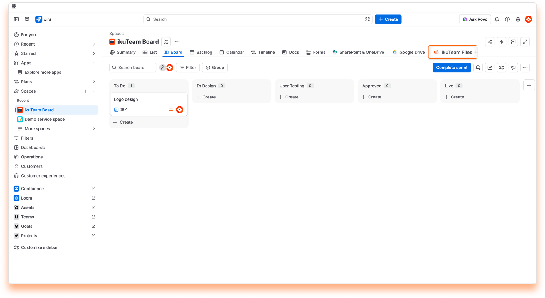Viewport: 545px width, 298px height.
Task: Open the board more actions ellipsis menu
Action: (x=525, y=68)
